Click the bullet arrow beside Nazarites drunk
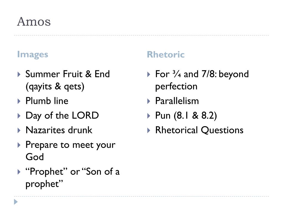 pyautogui.click(x=19, y=130)
